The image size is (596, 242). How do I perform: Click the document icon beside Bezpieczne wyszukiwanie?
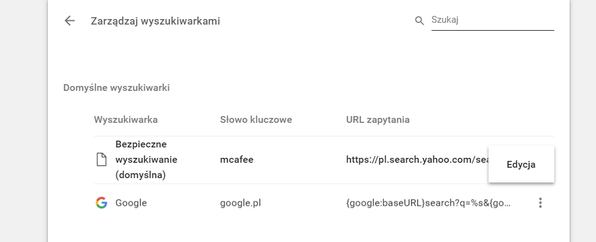pos(101,160)
